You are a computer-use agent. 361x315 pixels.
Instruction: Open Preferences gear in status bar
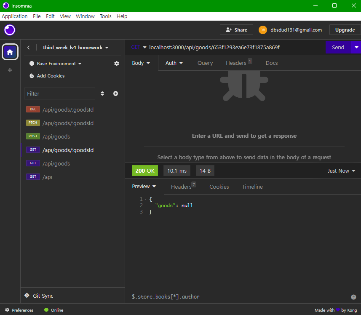coord(7,310)
